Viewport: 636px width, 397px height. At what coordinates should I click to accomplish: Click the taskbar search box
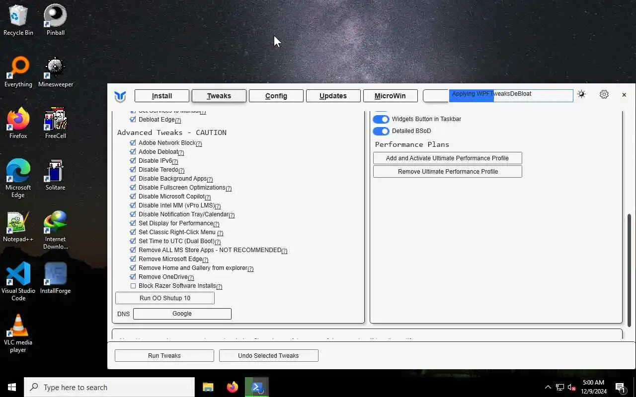[x=109, y=387]
